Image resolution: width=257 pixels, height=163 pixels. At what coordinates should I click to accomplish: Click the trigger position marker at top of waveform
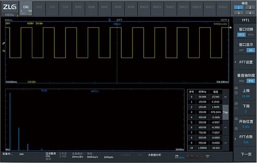109,20
